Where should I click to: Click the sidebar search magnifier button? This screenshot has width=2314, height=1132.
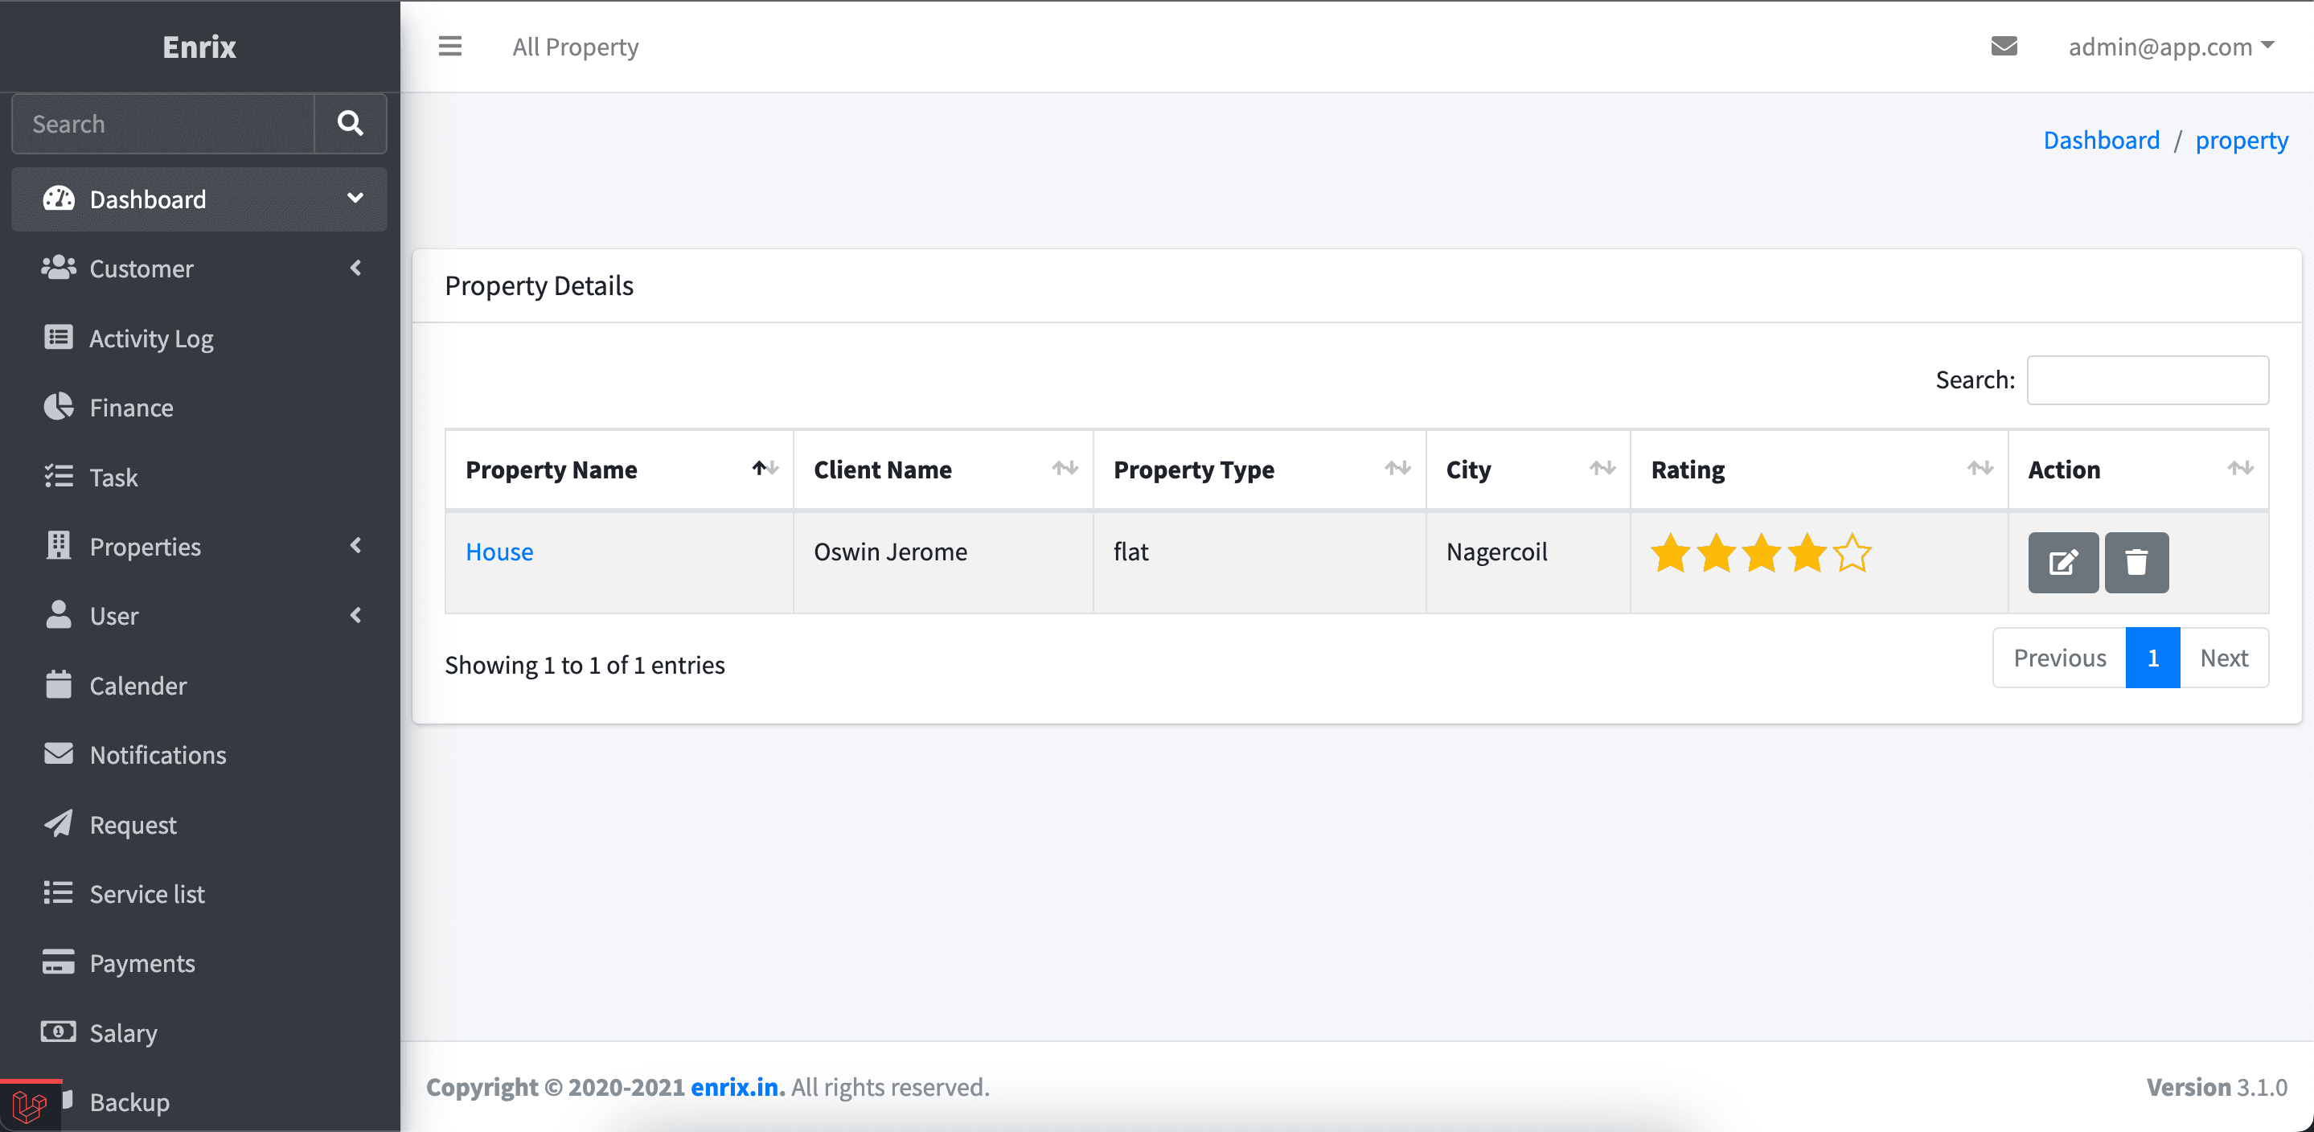coord(351,123)
